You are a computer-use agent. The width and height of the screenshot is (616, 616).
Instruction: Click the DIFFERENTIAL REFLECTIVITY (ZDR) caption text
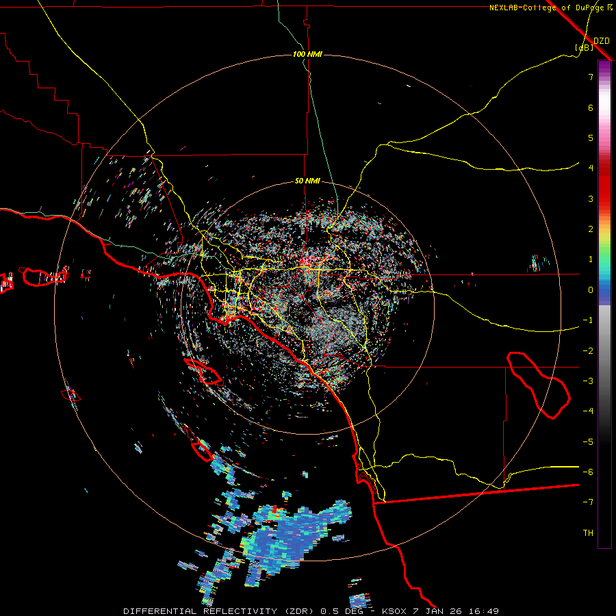[x=219, y=611]
